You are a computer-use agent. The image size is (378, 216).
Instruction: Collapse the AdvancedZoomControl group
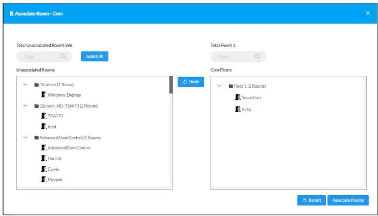tap(25, 137)
